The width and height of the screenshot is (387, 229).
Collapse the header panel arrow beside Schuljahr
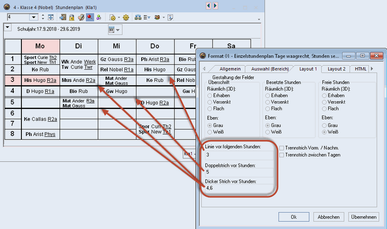click(x=8, y=27)
